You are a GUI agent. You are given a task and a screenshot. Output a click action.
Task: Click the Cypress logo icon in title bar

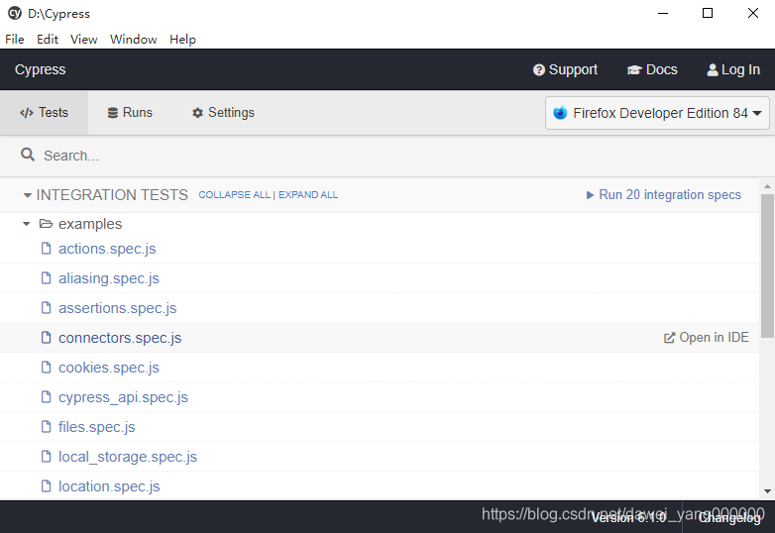pyautogui.click(x=15, y=13)
